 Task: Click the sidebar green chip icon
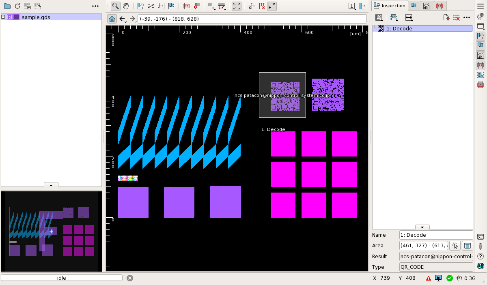tap(481, 266)
